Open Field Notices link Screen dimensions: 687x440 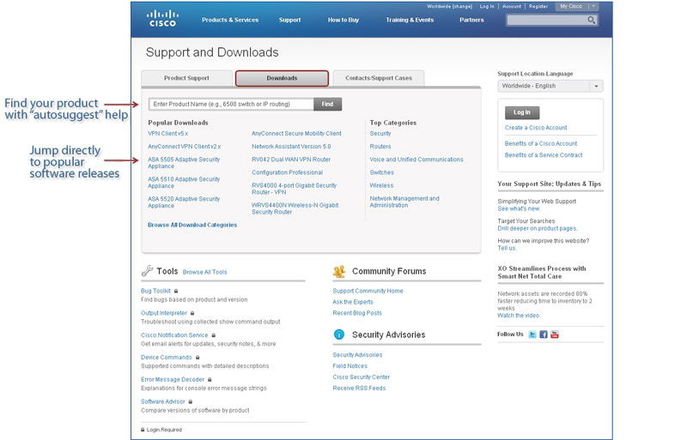[x=350, y=366]
